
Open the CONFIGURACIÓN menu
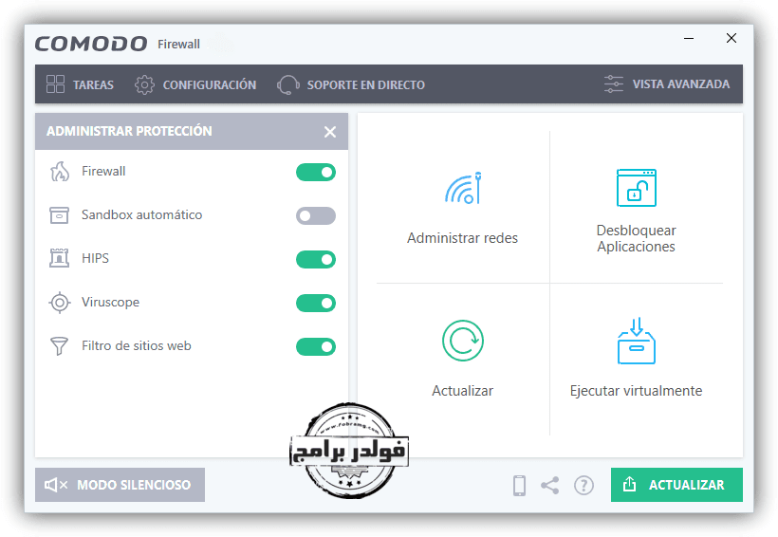pos(210,84)
